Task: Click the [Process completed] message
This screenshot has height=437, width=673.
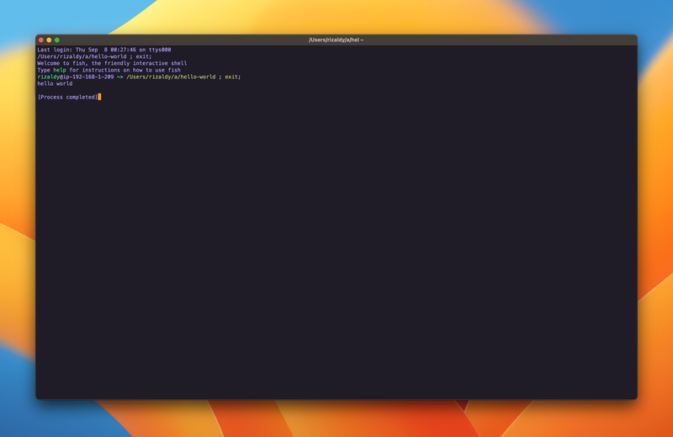Action: [67, 97]
